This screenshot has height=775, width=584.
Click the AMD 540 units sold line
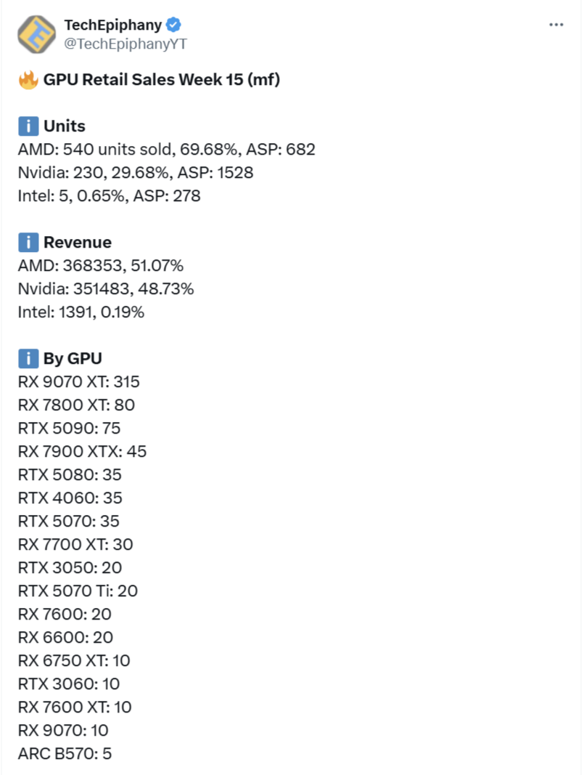pyautogui.click(x=166, y=150)
